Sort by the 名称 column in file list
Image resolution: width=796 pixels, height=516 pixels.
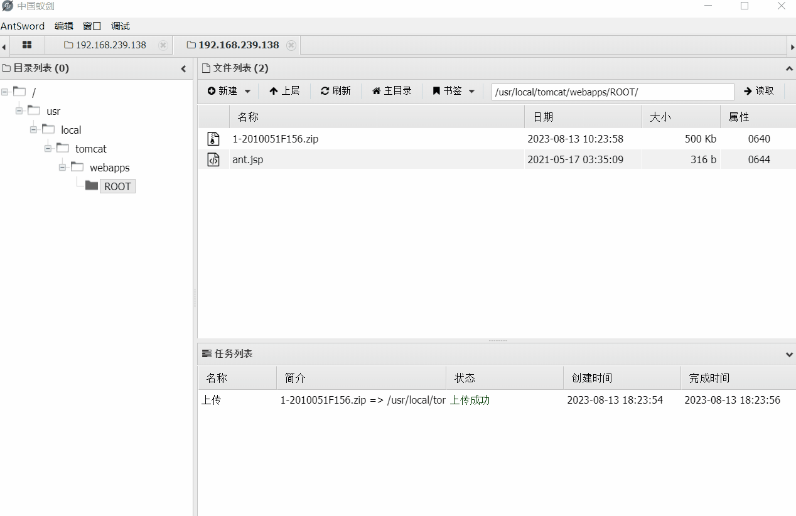[x=377, y=117]
